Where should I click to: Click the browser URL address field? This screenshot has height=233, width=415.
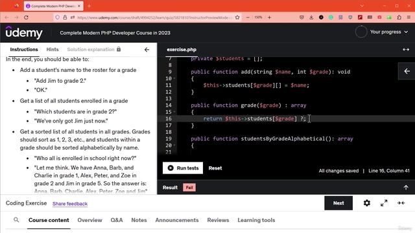tap(155, 17)
